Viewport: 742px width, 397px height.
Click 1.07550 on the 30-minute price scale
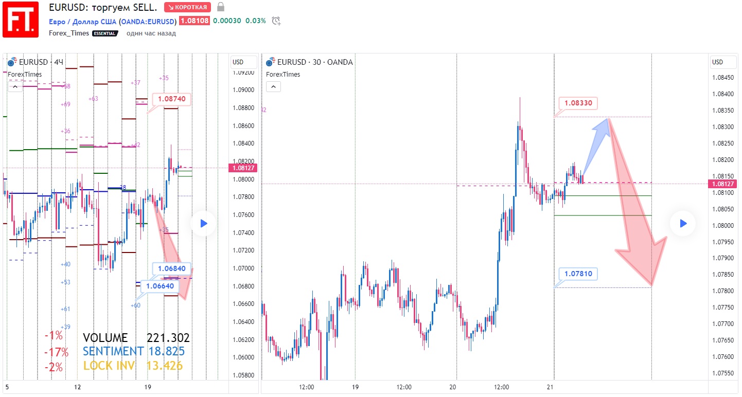point(722,373)
